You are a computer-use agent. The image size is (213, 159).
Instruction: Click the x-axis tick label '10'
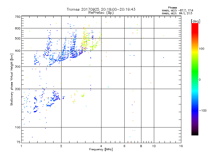[x=154, y=146]
